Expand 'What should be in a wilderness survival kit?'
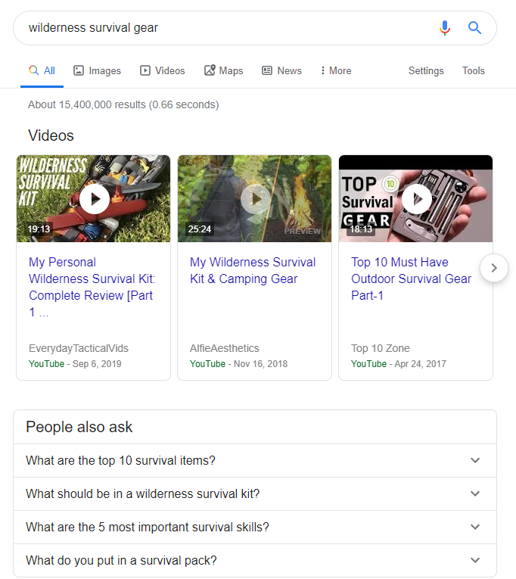The width and height of the screenshot is (516, 579). point(254,493)
